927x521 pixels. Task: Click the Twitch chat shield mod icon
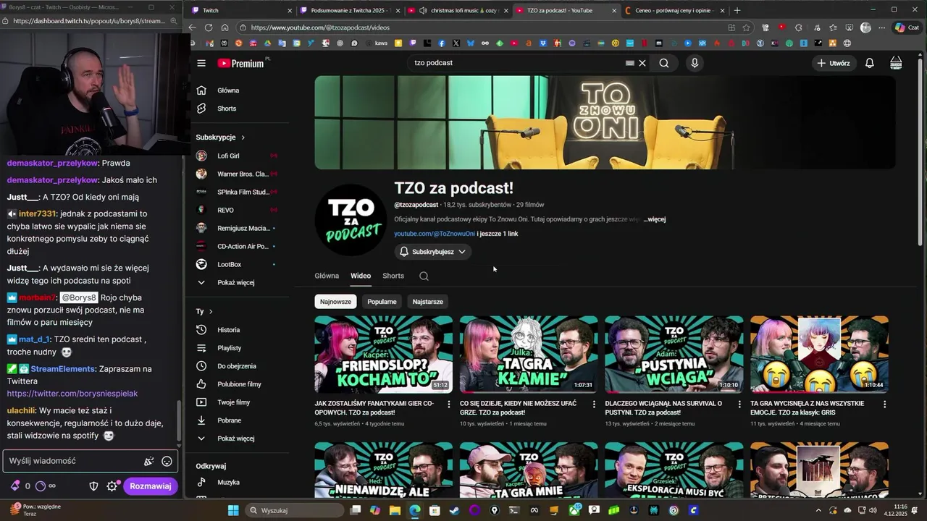pyautogui.click(x=93, y=486)
